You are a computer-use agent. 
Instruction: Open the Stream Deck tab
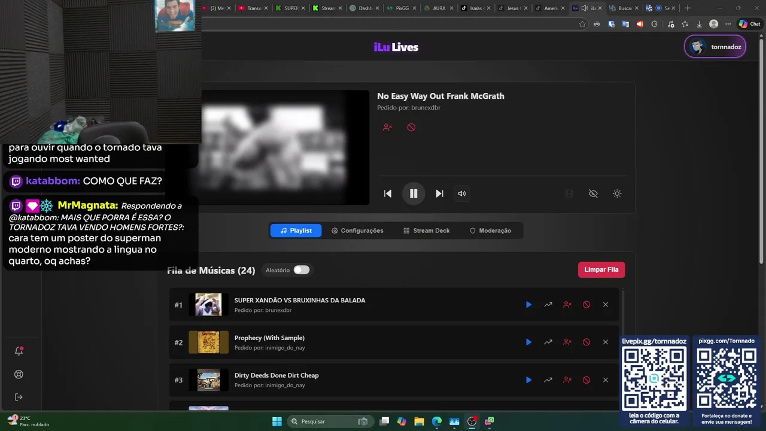pos(426,230)
